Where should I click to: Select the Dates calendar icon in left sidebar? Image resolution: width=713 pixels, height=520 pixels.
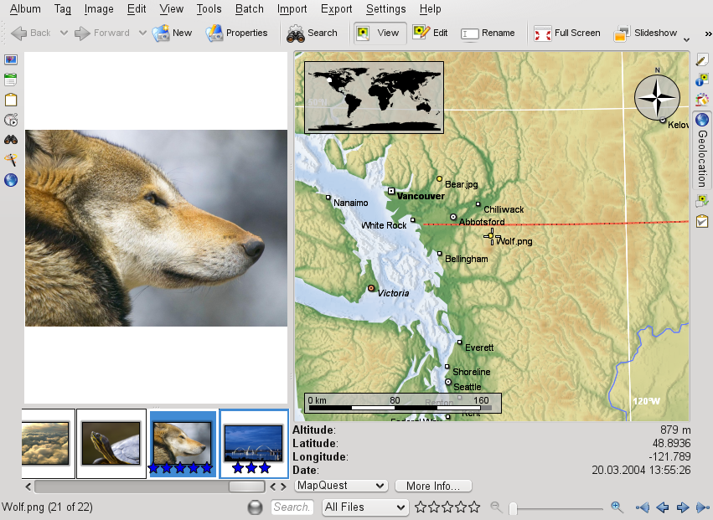pyautogui.click(x=10, y=80)
